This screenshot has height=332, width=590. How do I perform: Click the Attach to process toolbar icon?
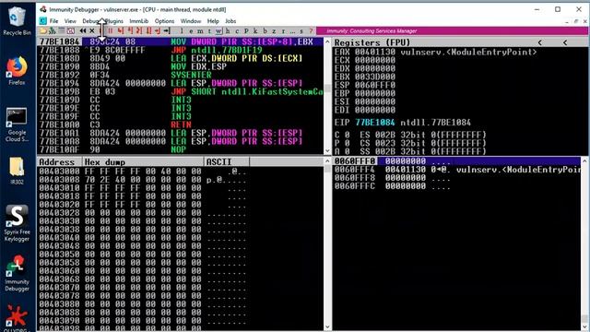[x=52, y=30]
